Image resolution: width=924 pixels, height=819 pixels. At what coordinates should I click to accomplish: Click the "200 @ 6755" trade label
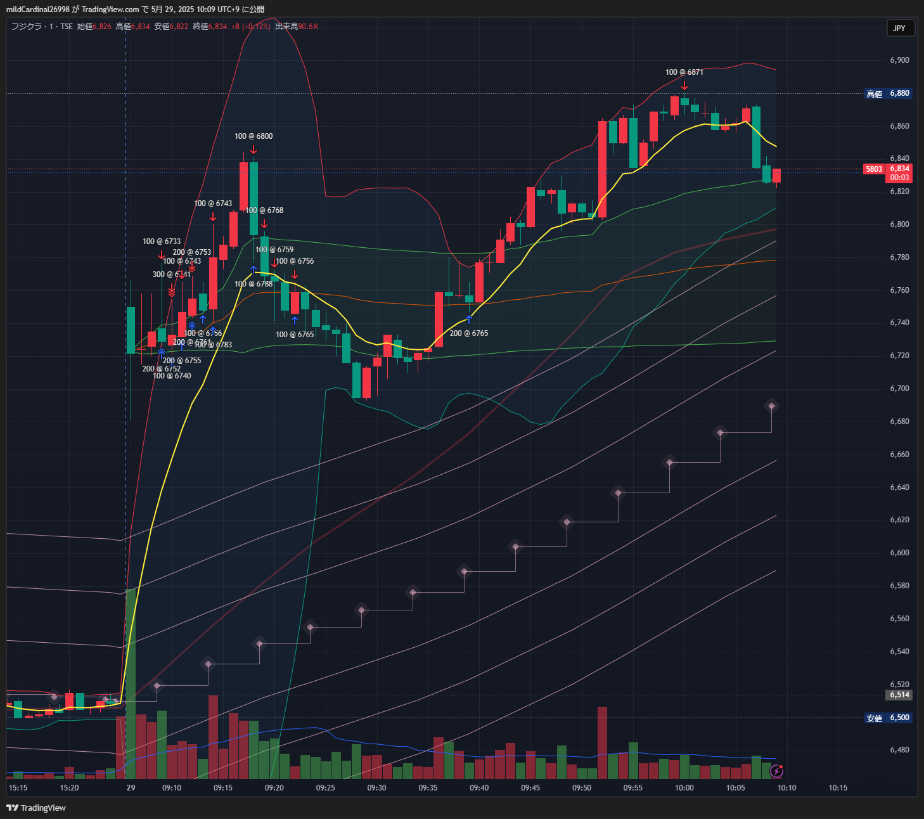click(182, 361)
